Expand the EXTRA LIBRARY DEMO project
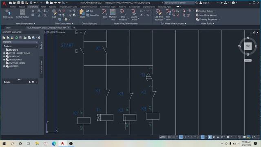The width and height of the screenshot is (261, 147). click(4, 53)
